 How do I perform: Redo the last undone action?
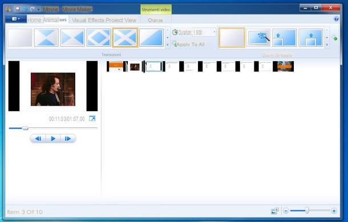click(x=33, y=9)
